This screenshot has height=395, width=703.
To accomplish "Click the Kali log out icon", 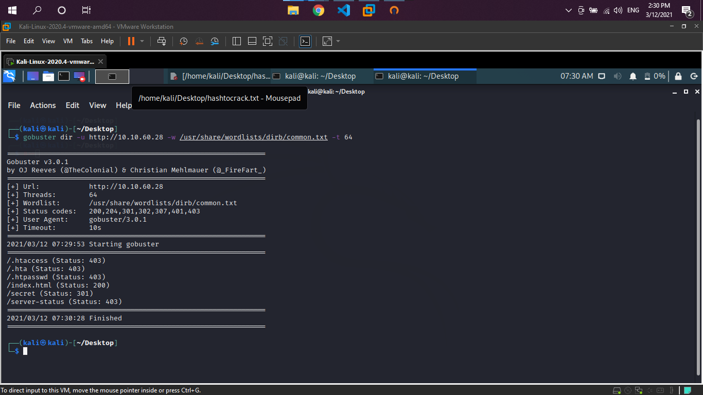I will click(x=694, y=76).
